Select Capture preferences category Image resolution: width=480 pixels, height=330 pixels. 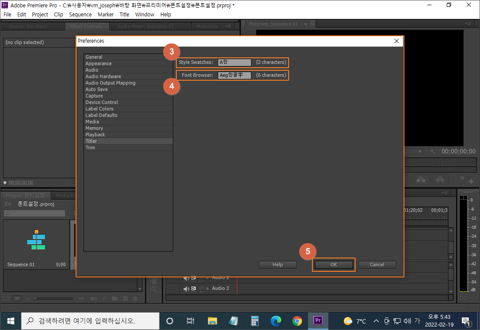click(x=128, y=96)
